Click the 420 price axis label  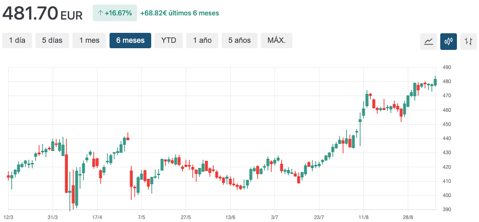click(x=447, y=167)
